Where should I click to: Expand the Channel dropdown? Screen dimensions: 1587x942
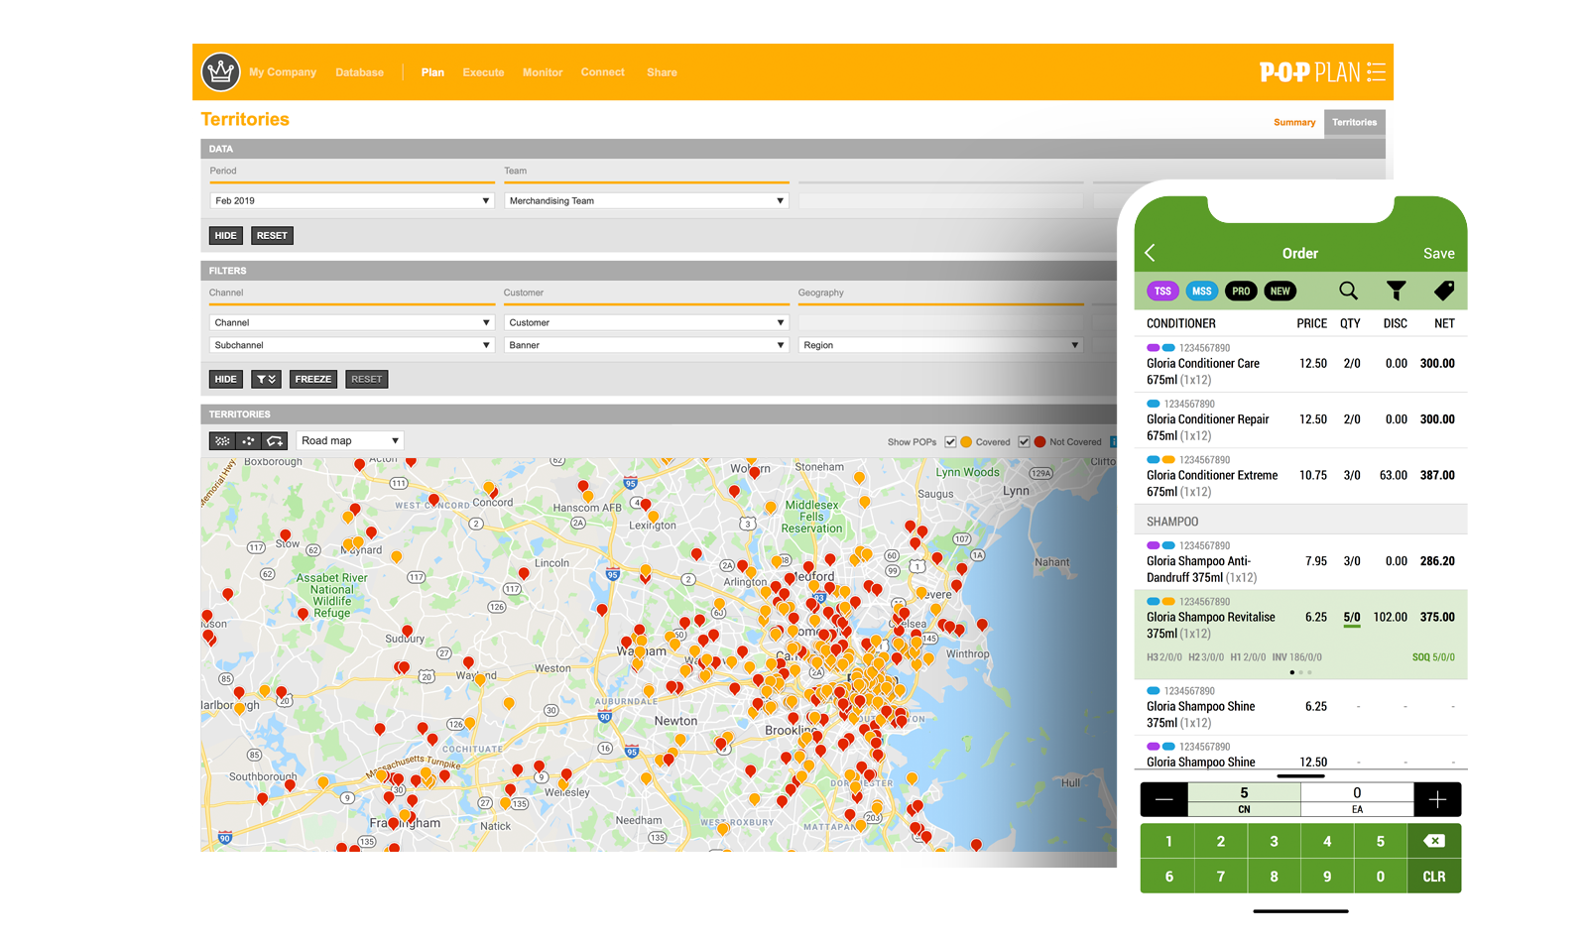[x=352, y=322]
